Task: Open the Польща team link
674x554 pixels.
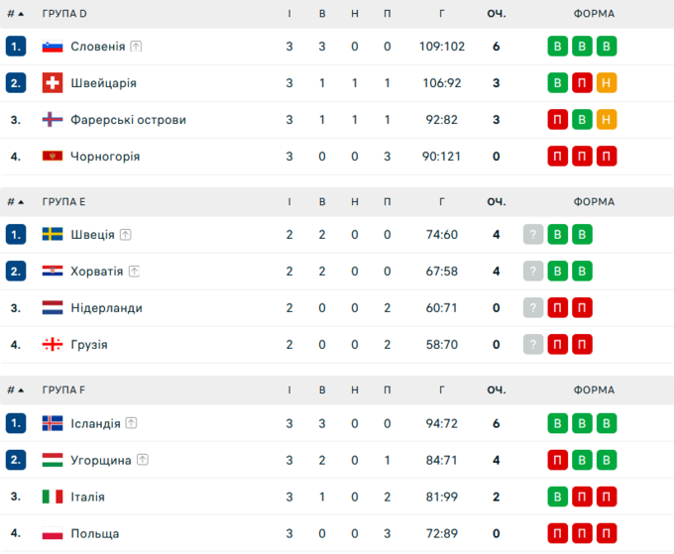Action: tap(95, 533)
